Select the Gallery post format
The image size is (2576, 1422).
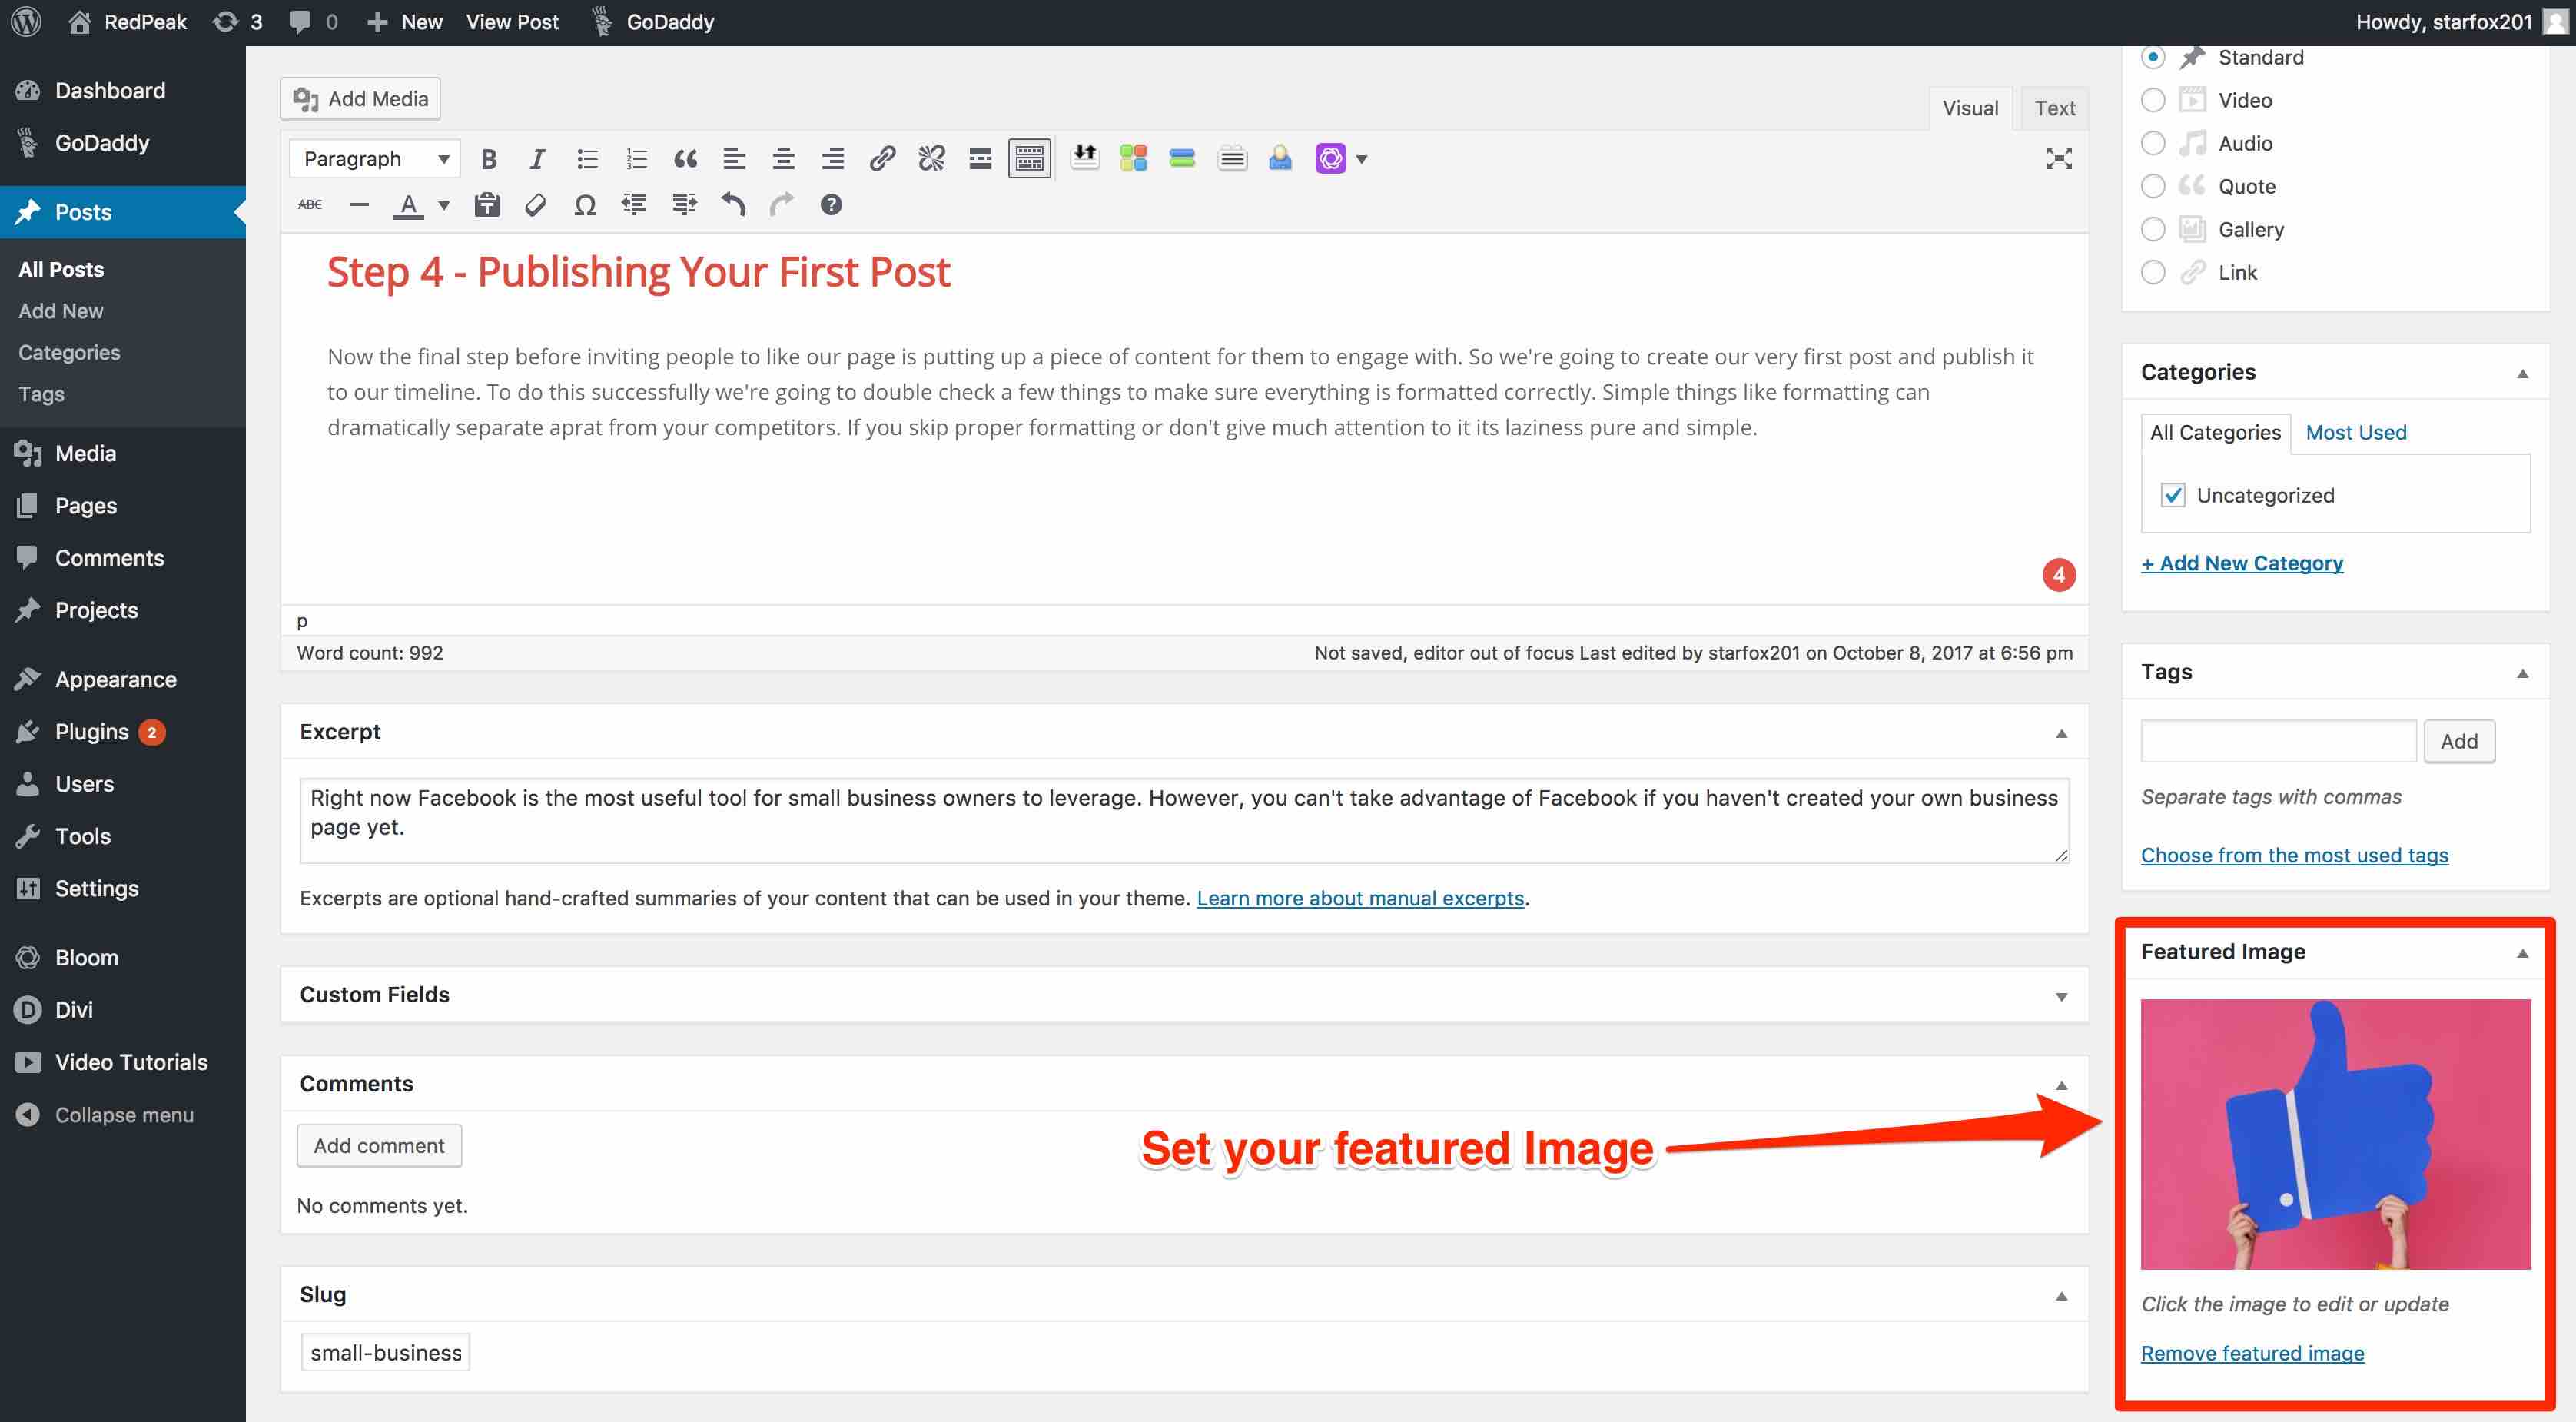pos(2153,229)
